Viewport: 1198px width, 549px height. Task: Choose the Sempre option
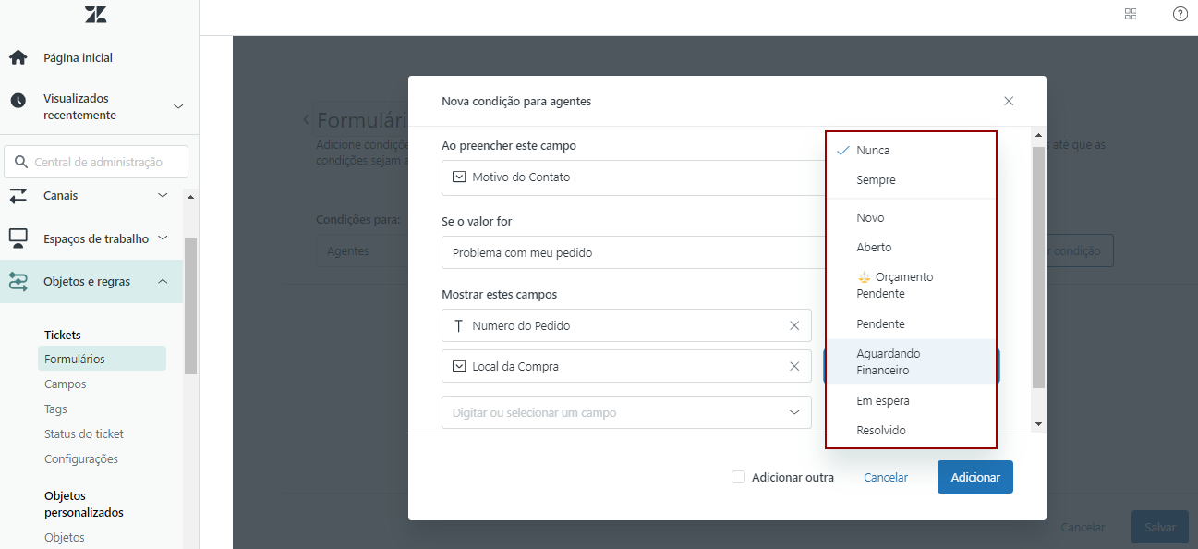click(x=876, y=180)
